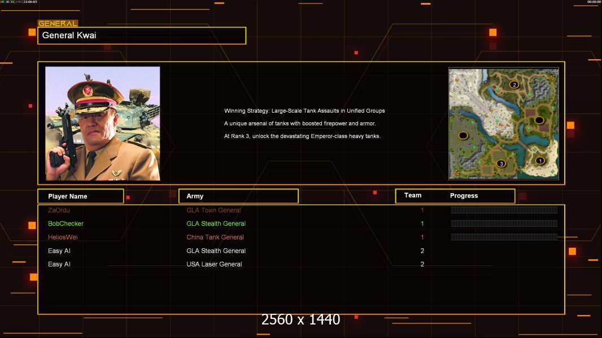Click the unique arsenal of tanks text line
The image size is (602, 338).
tap(300, 123)
